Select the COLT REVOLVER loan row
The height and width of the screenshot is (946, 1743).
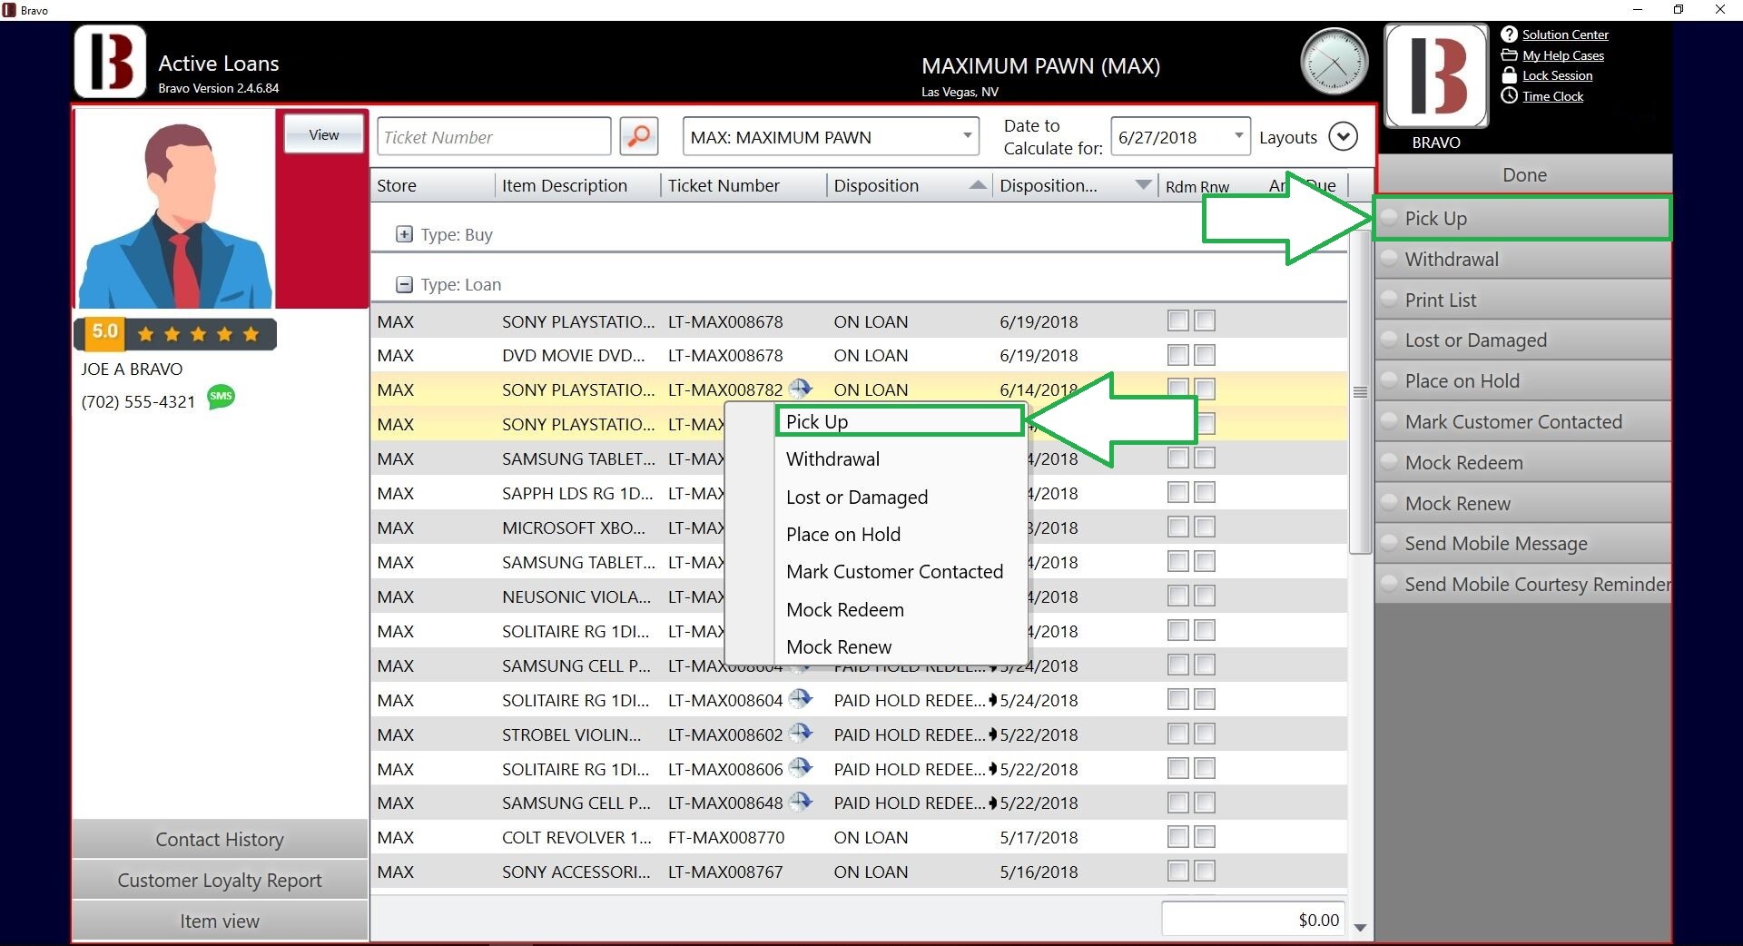pyautogui.click(x=858, y=837)
